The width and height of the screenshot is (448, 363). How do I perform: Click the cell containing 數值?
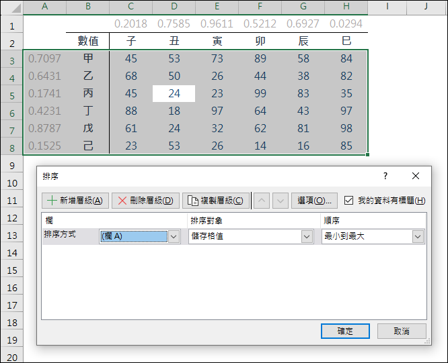pos(88,42)
